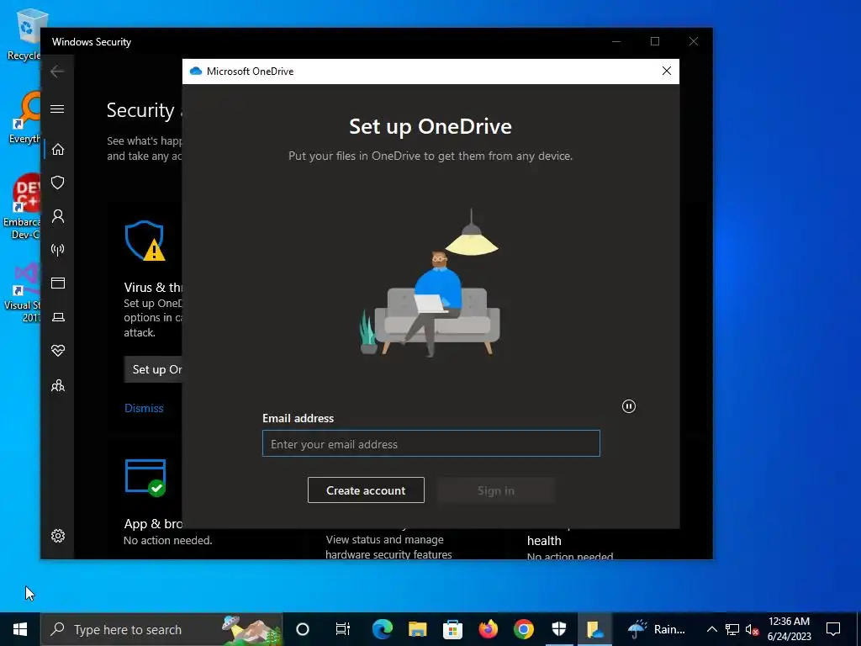The height and width of the screenshot is (646, 861).
Task: Open Virus & threat protection shield sidebar icon
Action: (58, 183)
